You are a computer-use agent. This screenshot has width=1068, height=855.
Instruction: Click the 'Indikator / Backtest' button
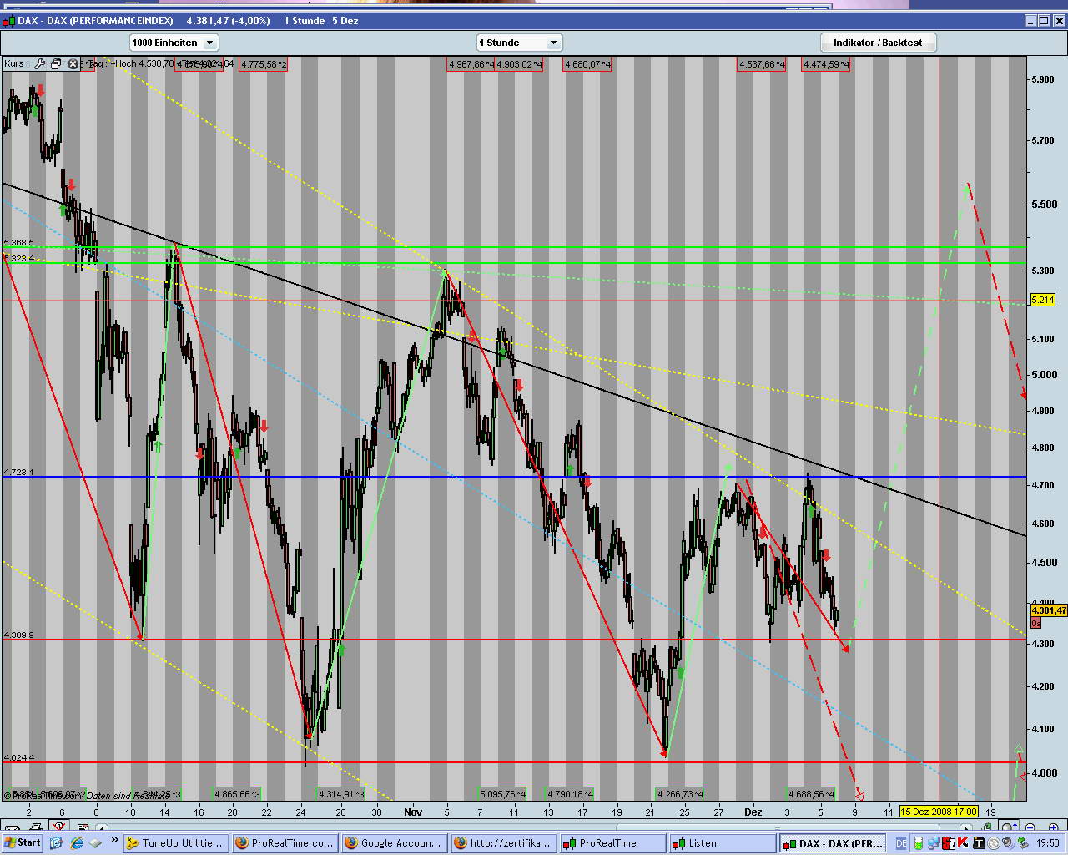pyautogui.click(x=878, y=43)
